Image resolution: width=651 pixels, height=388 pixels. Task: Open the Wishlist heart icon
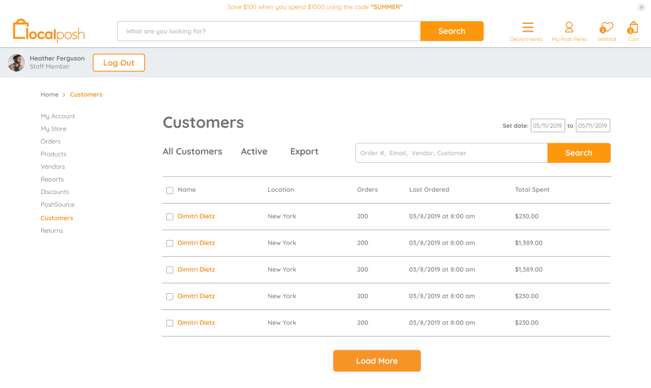pyautogui.click(x=607, y=28)
